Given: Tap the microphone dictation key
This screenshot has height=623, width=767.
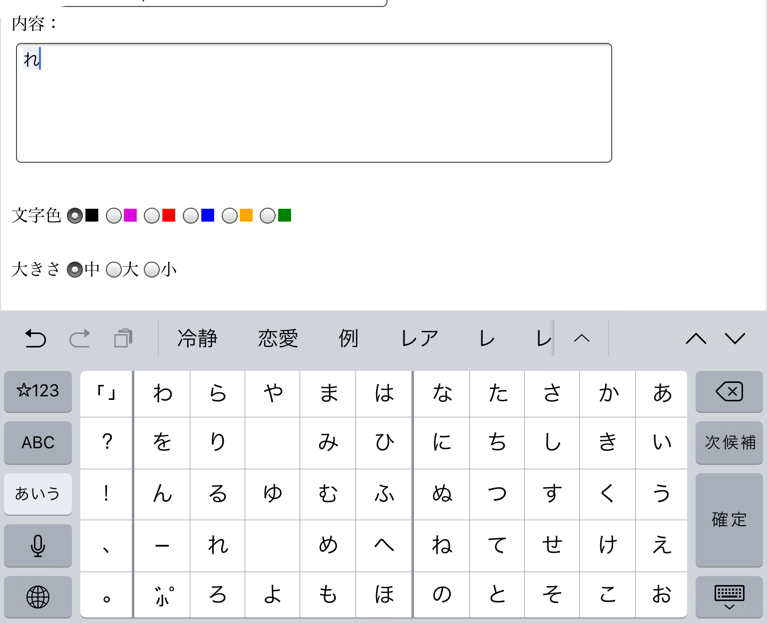Looking at the screenshot, I should (38, 546).
